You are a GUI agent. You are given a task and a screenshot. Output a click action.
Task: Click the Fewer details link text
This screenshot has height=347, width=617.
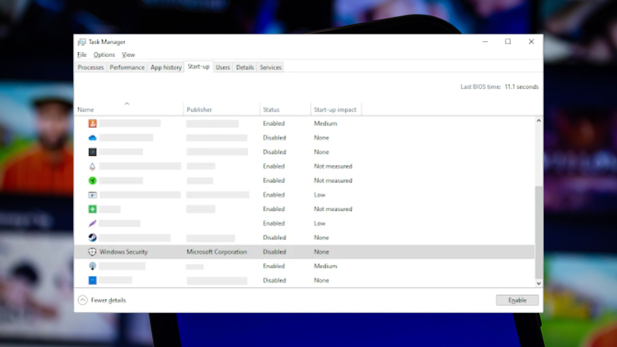point(108,300)
